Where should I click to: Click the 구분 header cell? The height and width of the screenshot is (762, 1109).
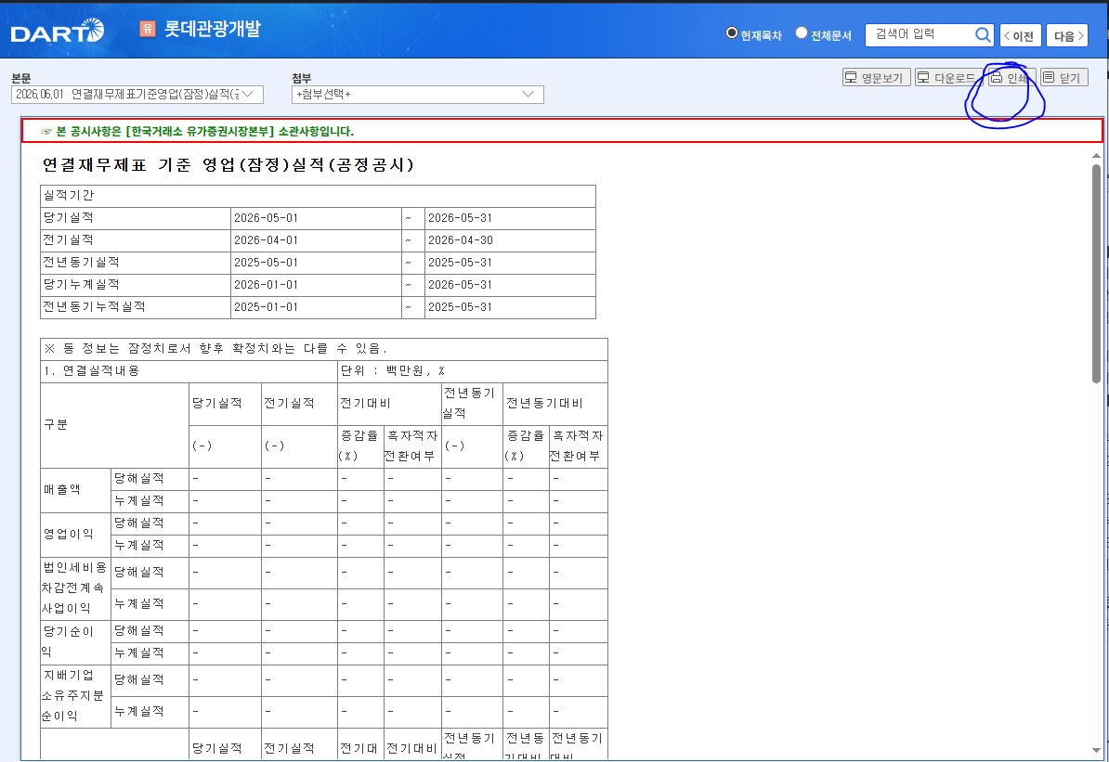(x=114, y=425)
